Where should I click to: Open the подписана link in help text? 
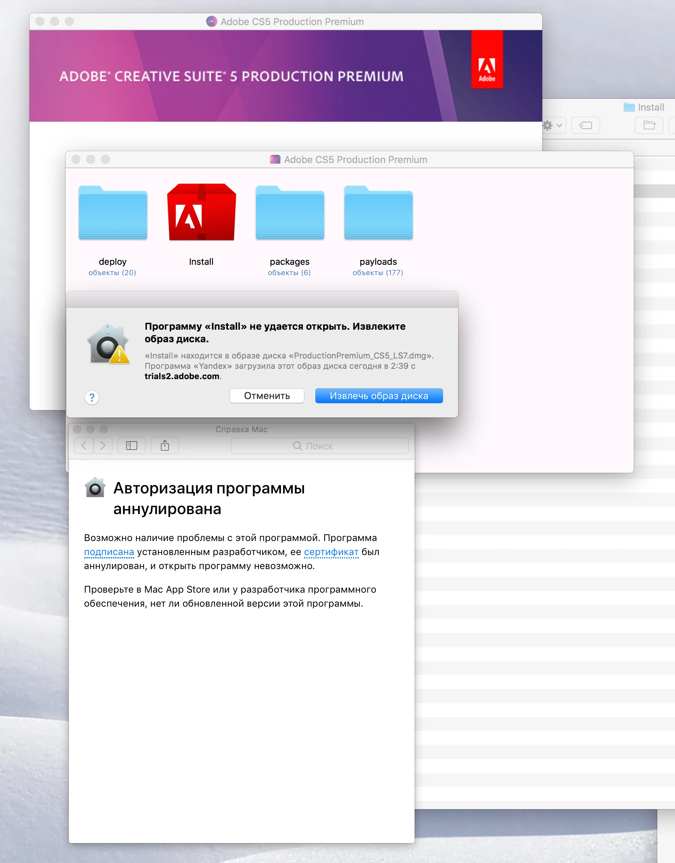[109, 552]
